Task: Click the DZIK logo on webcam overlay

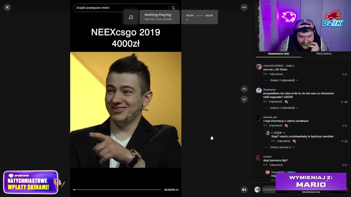Action: [x=333, y=19]
